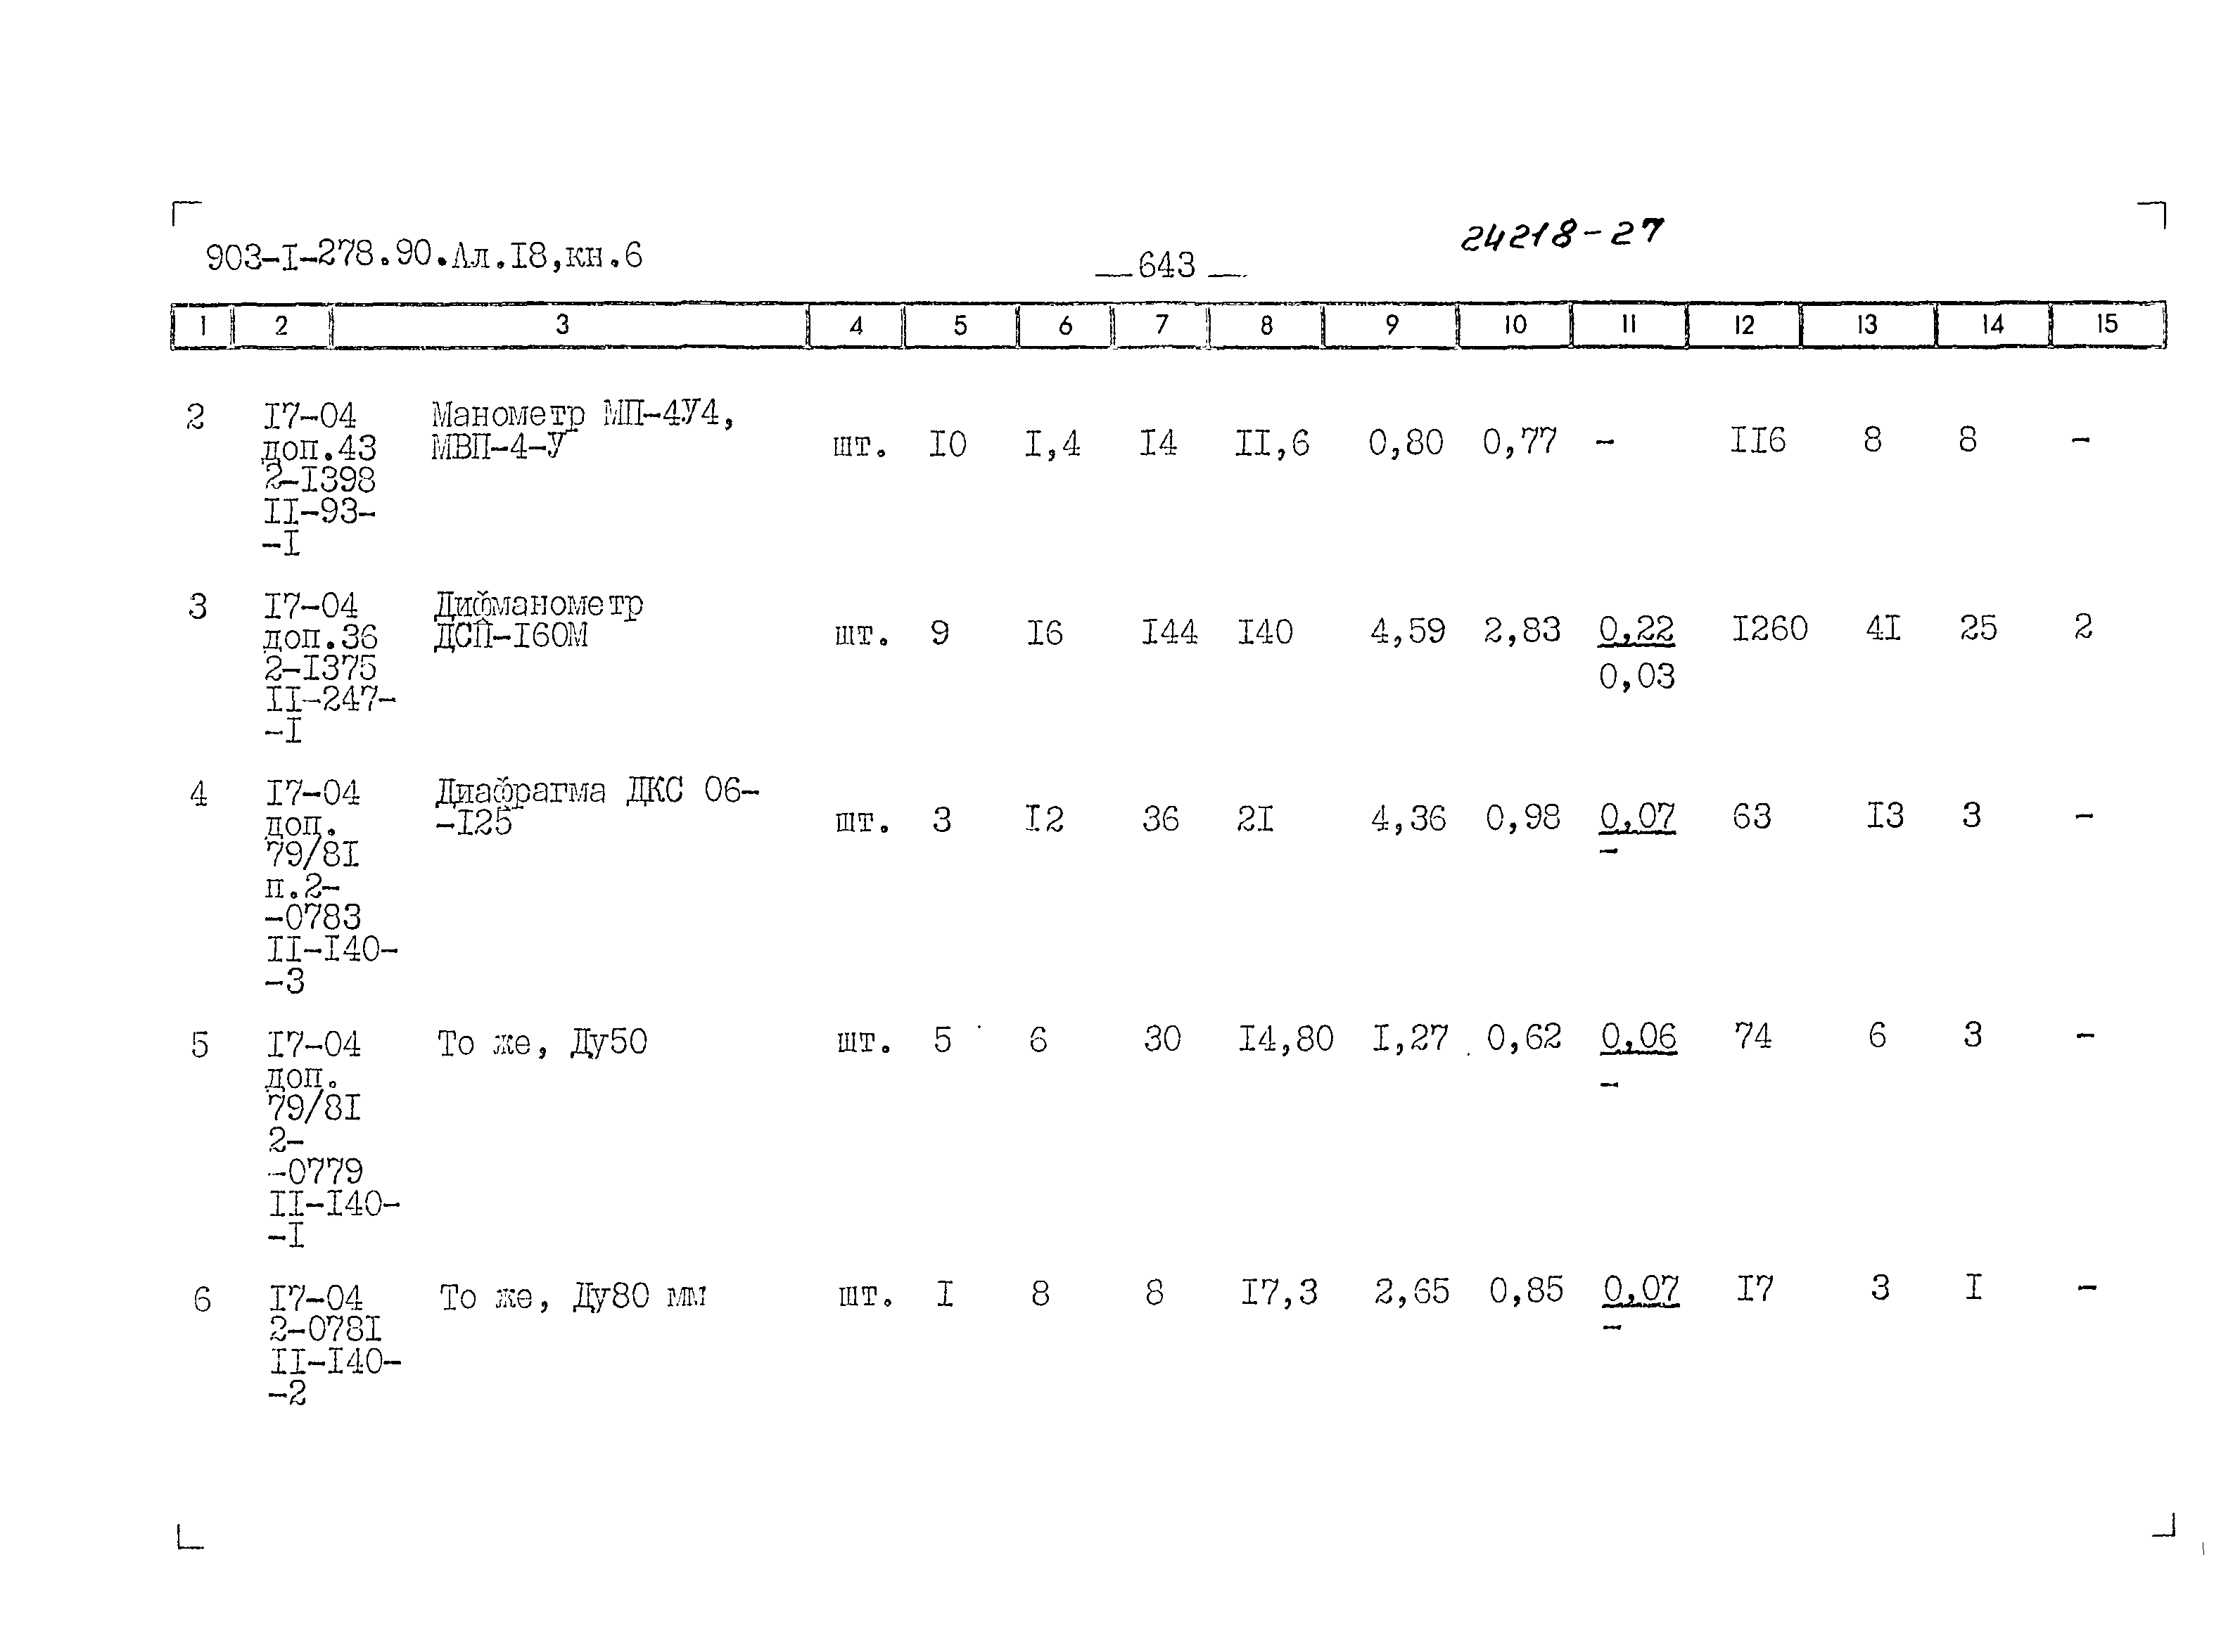Click column 11 header to sort
This screenshot has width=2240, height=1652.
[1616, 316]
